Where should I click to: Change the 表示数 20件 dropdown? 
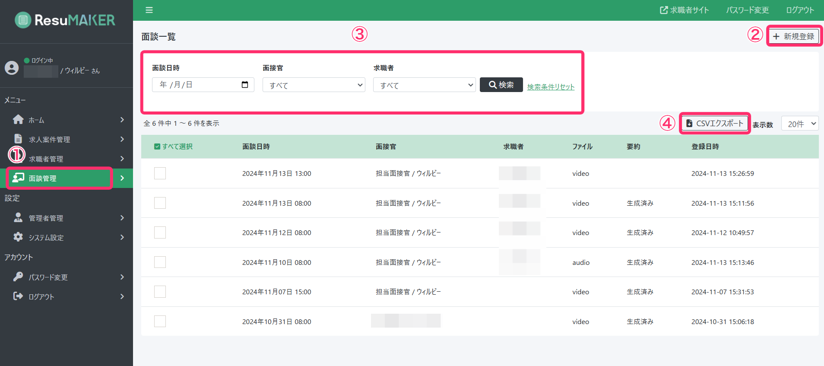(800, 124)
